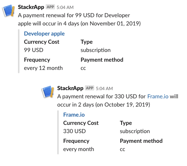Screen dimensions: 187x166
Task: Click the Payment method 'cc' value under Frame.io
Action: [122, 150]
